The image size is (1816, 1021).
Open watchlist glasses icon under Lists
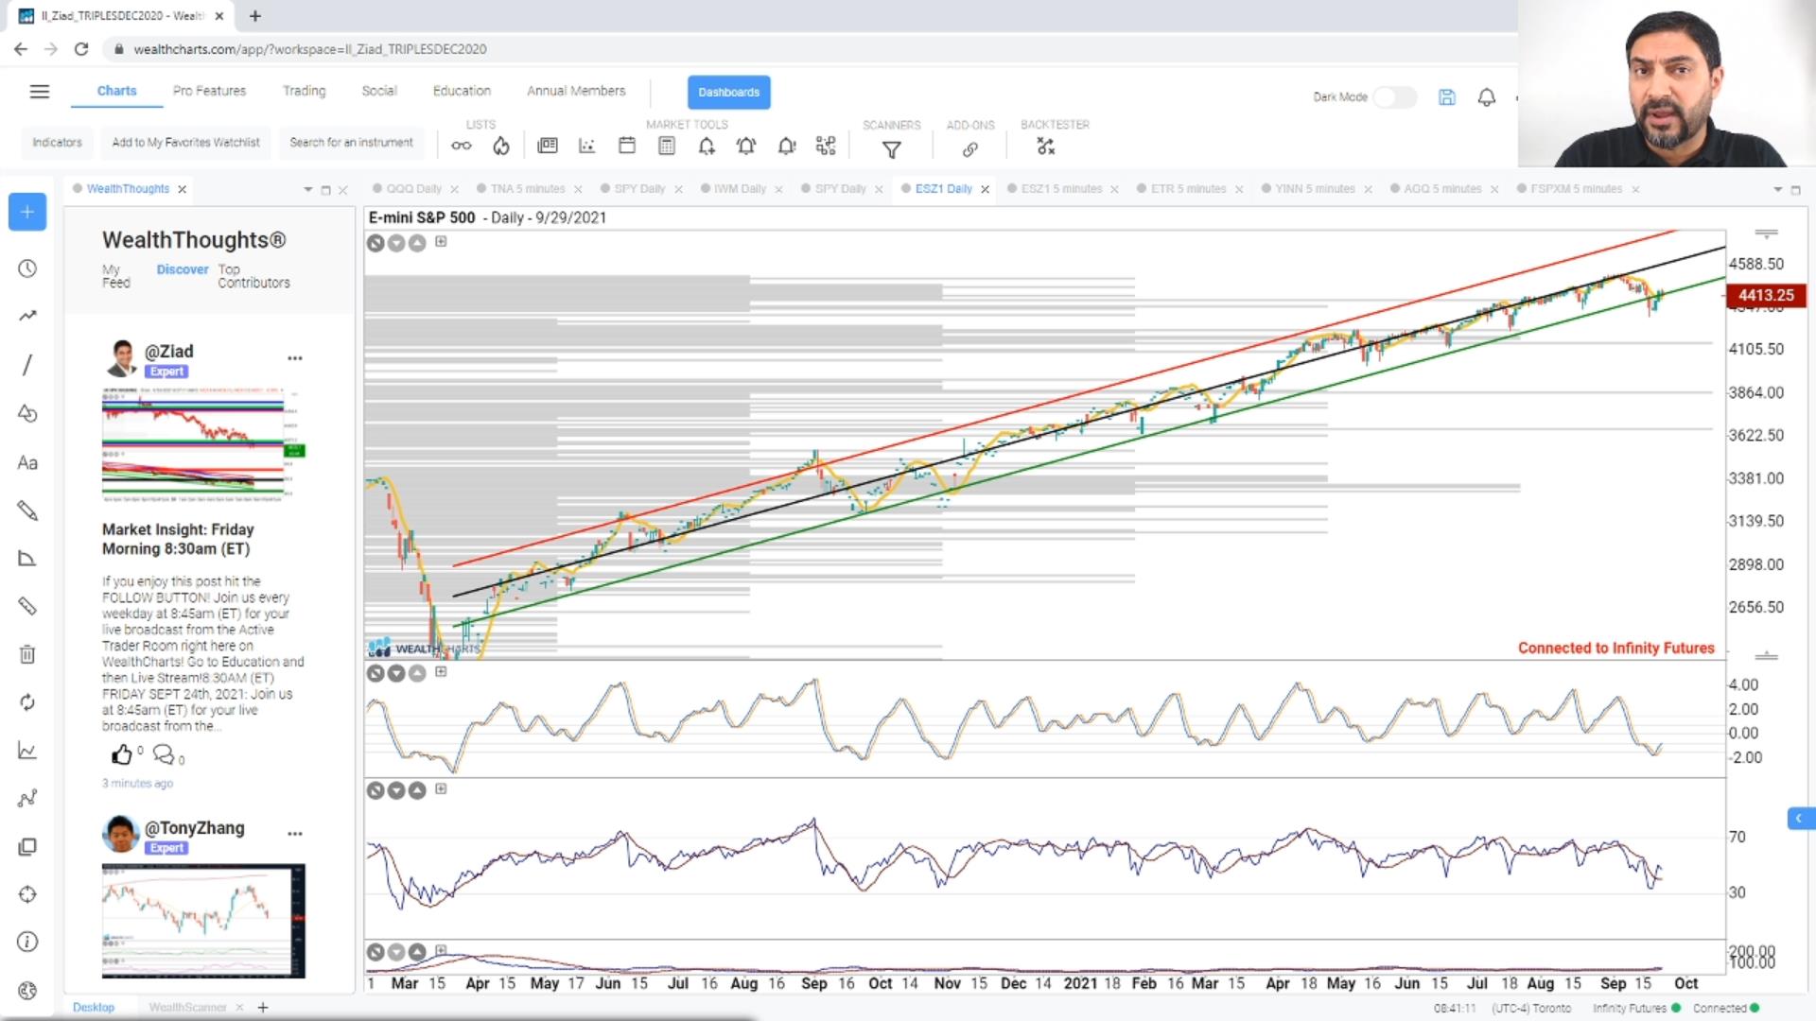[461, 146]
